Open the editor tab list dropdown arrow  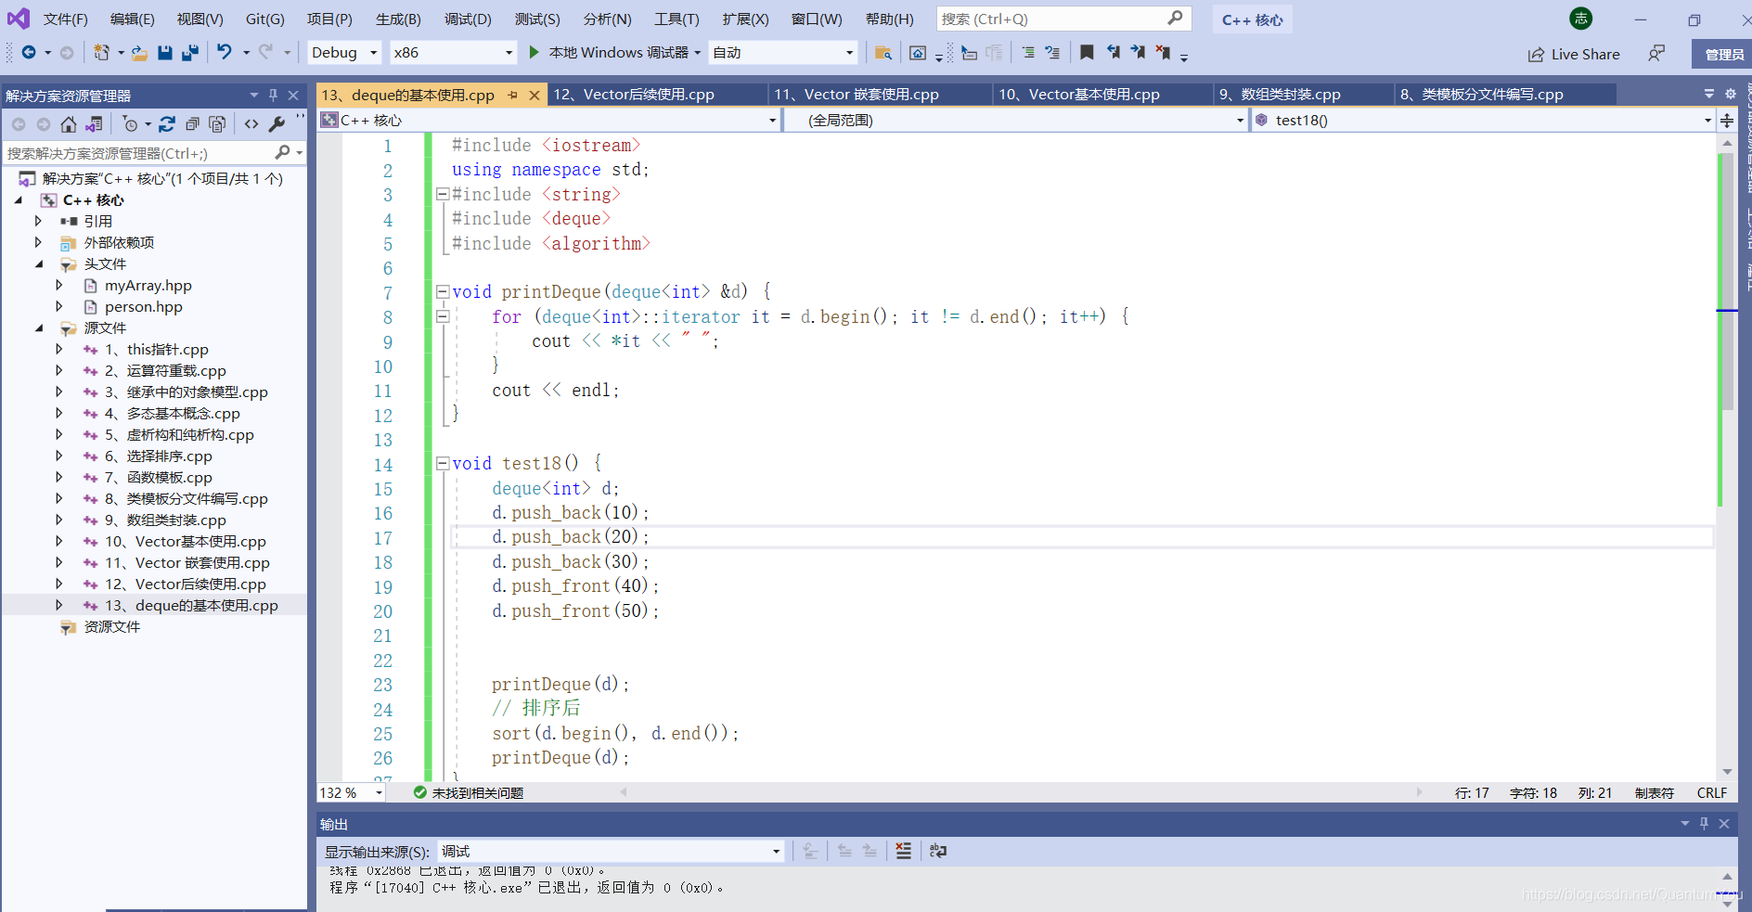point(1708,94)
